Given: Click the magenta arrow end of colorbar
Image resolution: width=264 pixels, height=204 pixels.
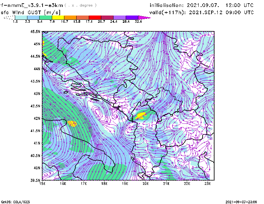Looking at the screenshot, I should (145, 17).
